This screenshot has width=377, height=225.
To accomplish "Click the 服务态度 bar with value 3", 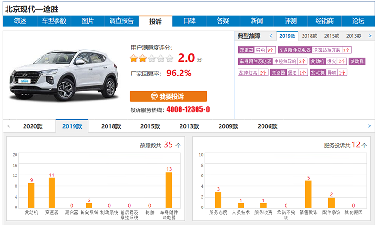I will [x=218, y=200].
